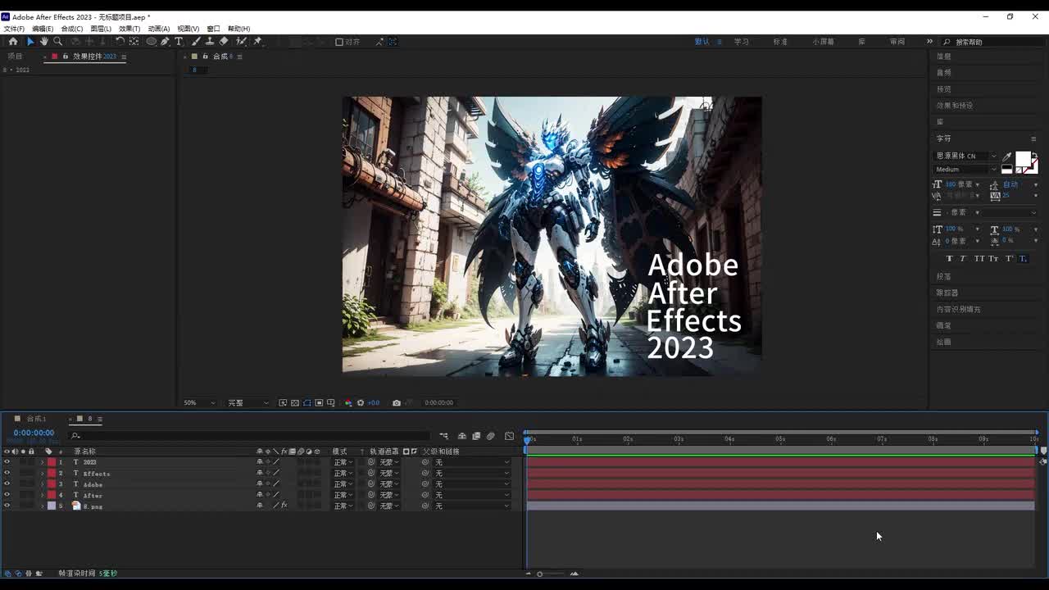The height and width of the screenshot is (590, 1049).
Task: Click the Graph Editor icon in timeline
Action: [x=509, y=436]
